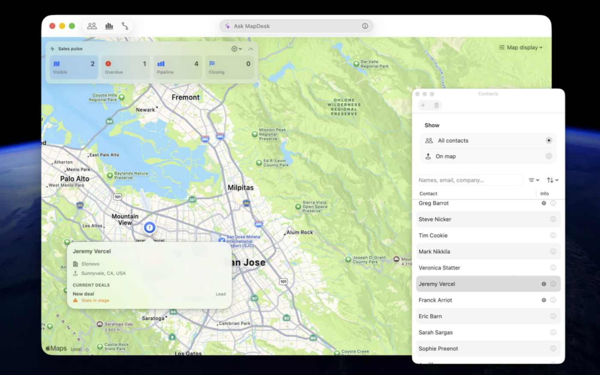
Task: Click the Sierra Vista Open Space Preserve marker
Action: 298,207
